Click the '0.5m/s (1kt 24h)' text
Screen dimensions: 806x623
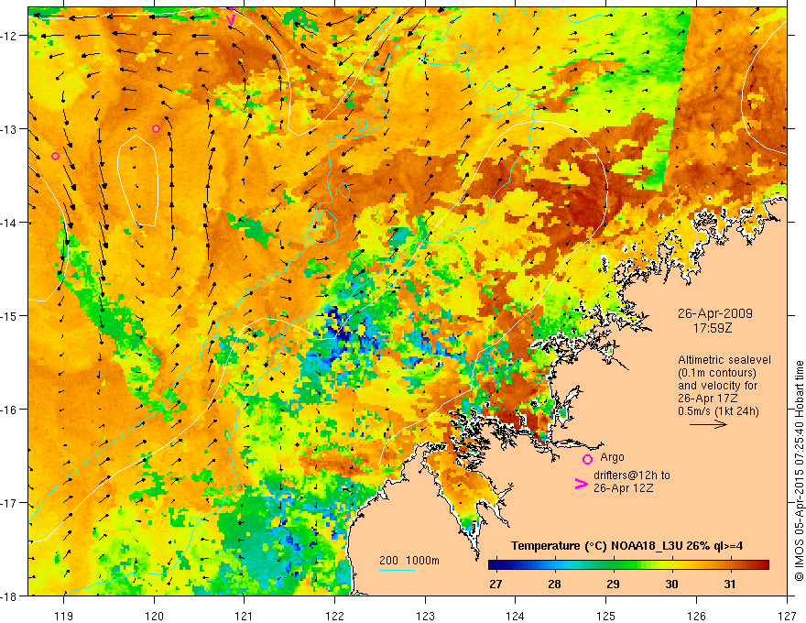point(718,411)
